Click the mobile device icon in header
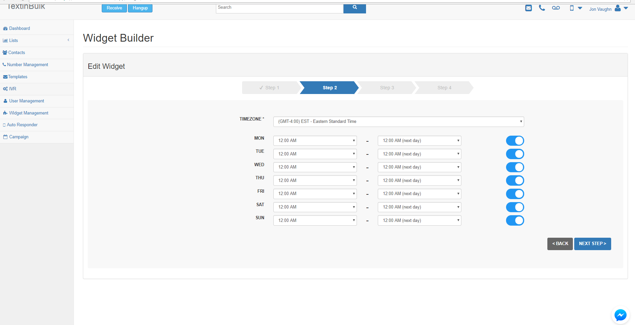 pos(572,8)
